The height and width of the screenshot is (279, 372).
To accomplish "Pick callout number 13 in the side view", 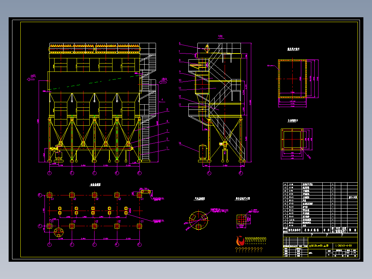I will (180, 105).
